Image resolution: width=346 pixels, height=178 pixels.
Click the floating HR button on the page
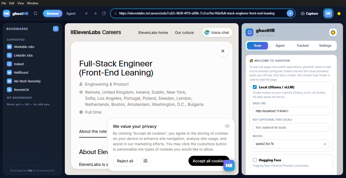click(x=229, y=165)
